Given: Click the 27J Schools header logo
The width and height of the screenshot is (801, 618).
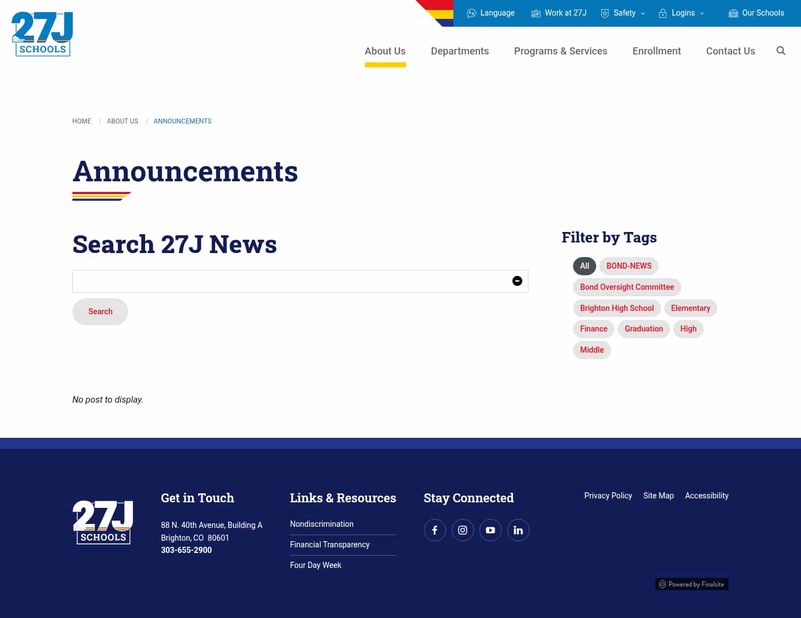Looking at the screenshot, I should click(x=42, y=34).
